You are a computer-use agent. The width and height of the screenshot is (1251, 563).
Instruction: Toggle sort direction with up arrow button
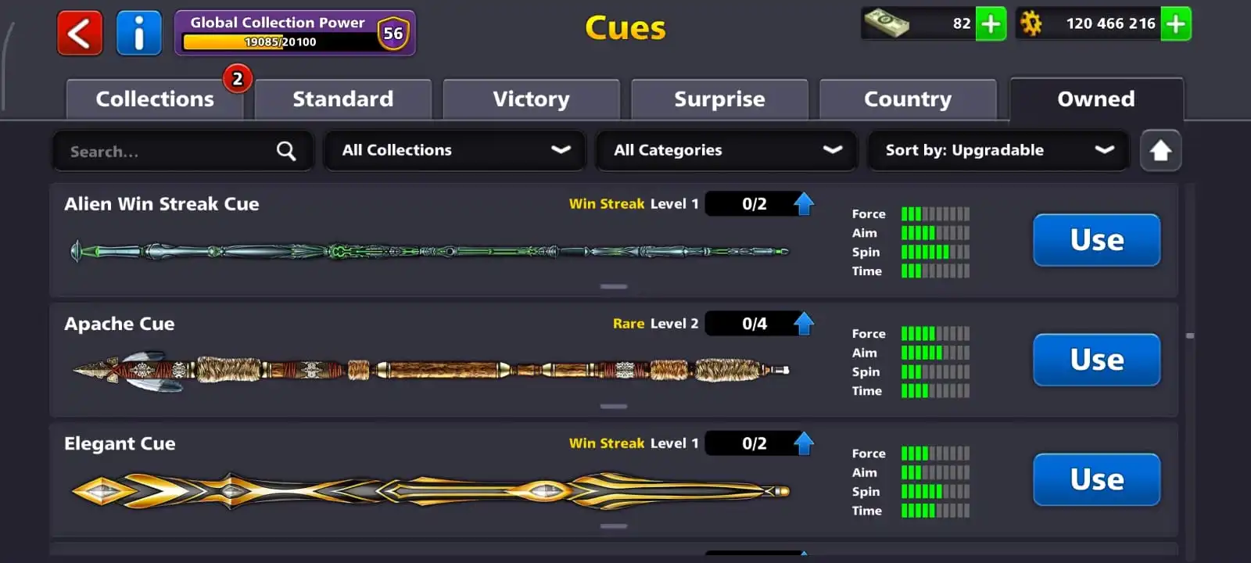(x=1160, y=150)
